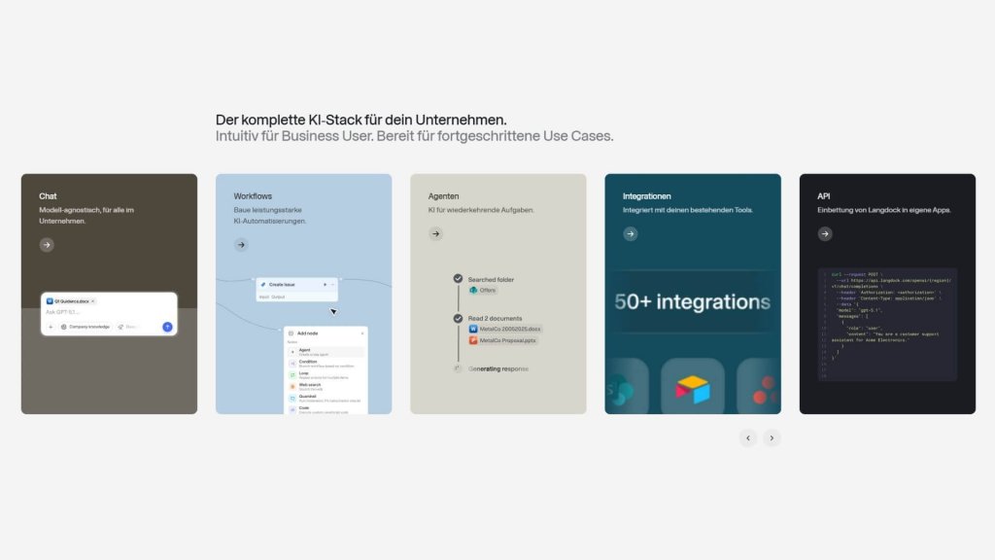This screenshot has height=560, width=995.
Task: Select the Condition node option
Action: 326,364
